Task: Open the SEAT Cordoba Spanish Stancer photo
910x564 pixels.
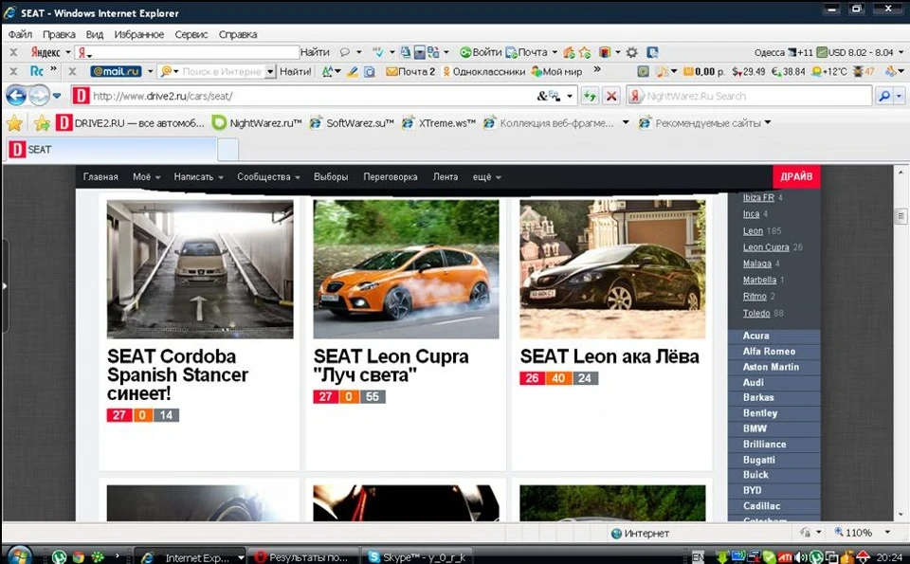Action: point(200,269)
